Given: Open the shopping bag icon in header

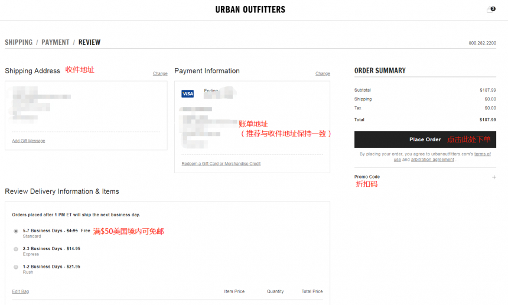Looking at the screenshot, I should [x=491, y=9].
